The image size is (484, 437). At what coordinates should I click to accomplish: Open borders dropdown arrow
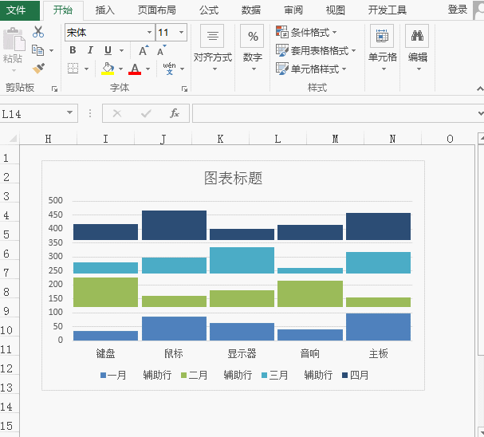coord(86,69)
